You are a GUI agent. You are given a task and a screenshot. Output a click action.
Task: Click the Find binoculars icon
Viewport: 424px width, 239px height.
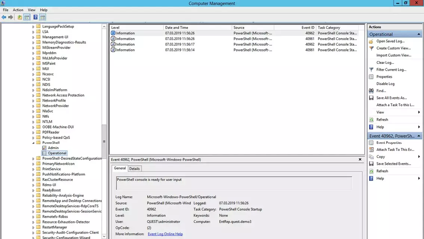click(x=371, y=91)
